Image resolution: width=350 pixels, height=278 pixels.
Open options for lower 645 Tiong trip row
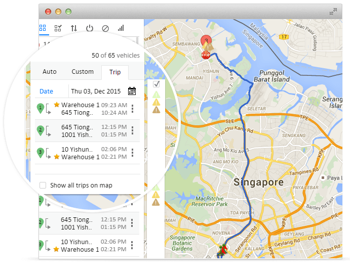[x=132, y=223]
